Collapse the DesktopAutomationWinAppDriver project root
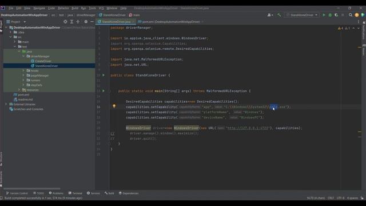Viewport: 366px width, 206px height. (x=6, y=27)
